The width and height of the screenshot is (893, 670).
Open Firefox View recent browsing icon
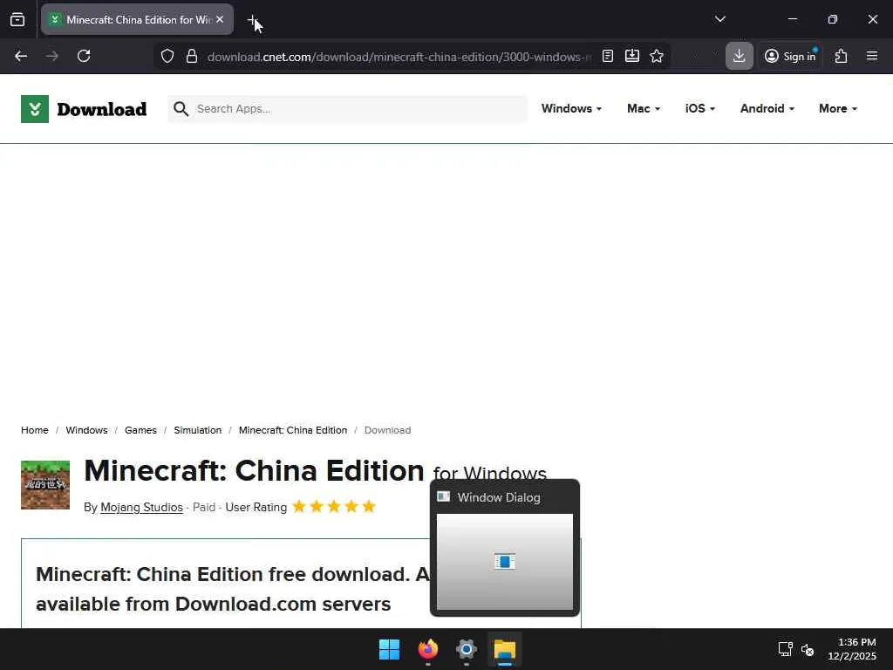tap(17, 19)
